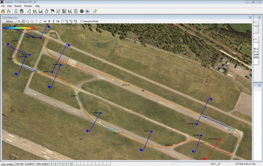The height and width of the screenshot is (166, 263).
Task: Click the help question mark icon
Action: [x=95, y=11]
